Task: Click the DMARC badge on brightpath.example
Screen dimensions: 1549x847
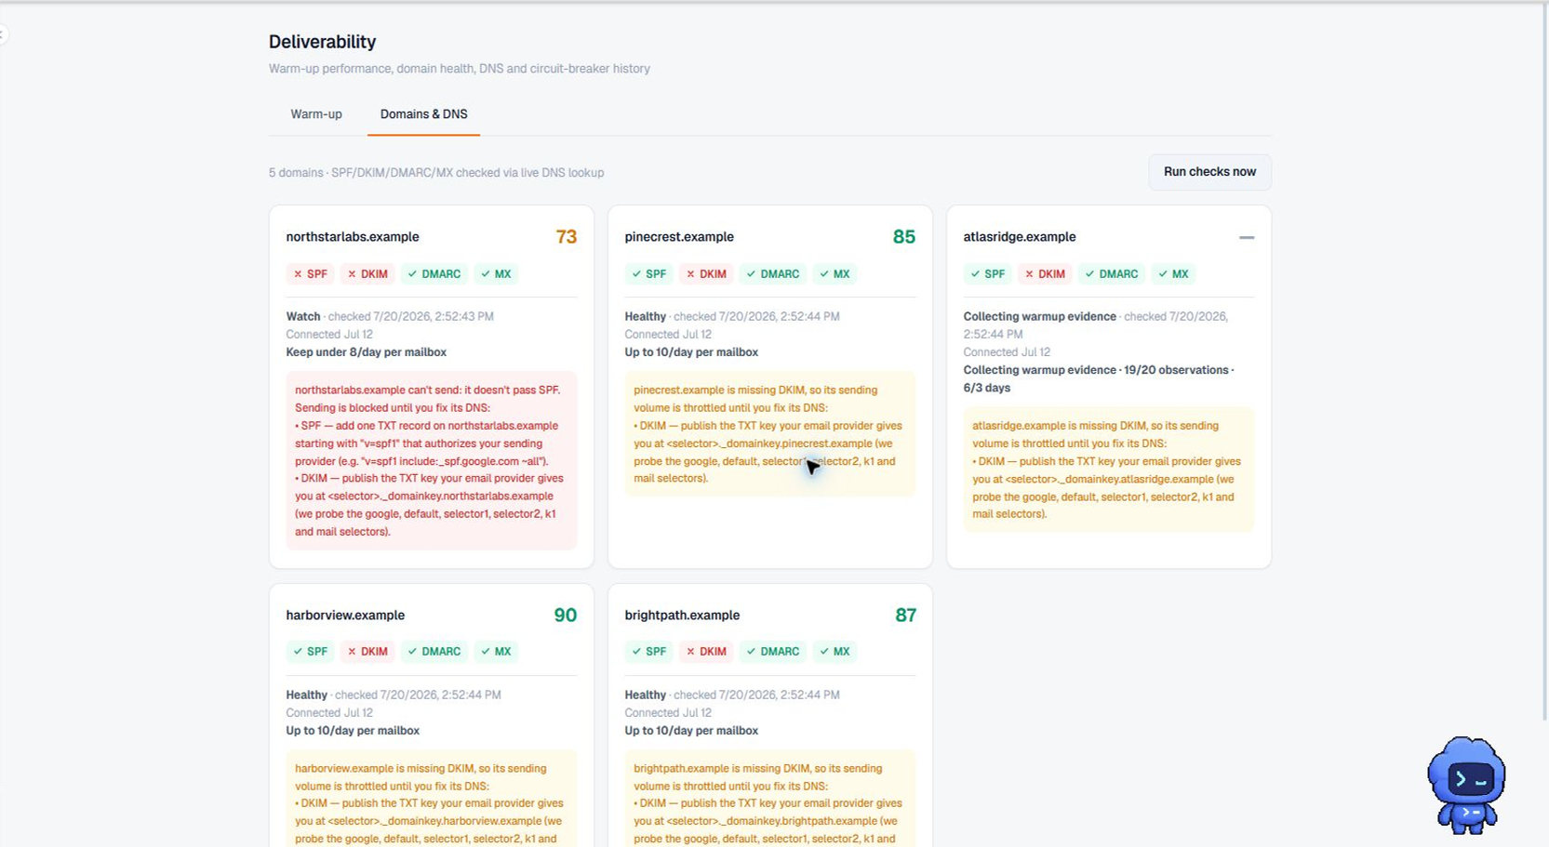Action: tap(773, 652)
